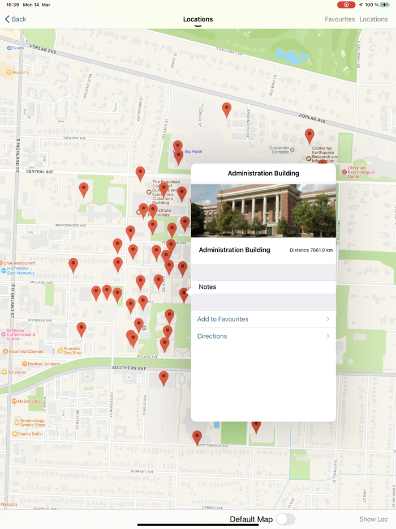
Task: Select the pin on Spottswood Ave
Action: tap(197, 438)
